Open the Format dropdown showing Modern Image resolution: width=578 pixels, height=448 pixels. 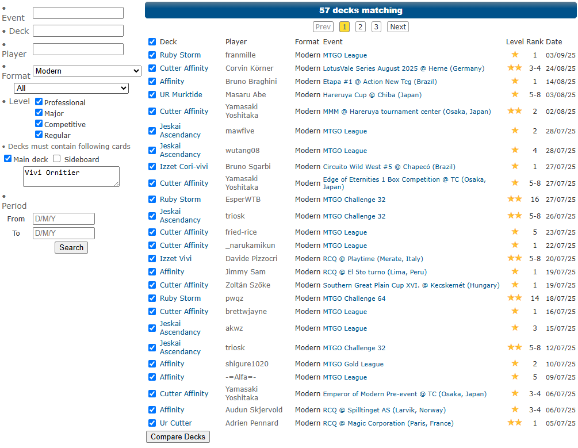click(87, 71)
